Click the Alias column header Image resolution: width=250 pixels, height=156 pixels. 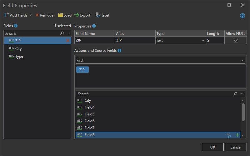135,34
